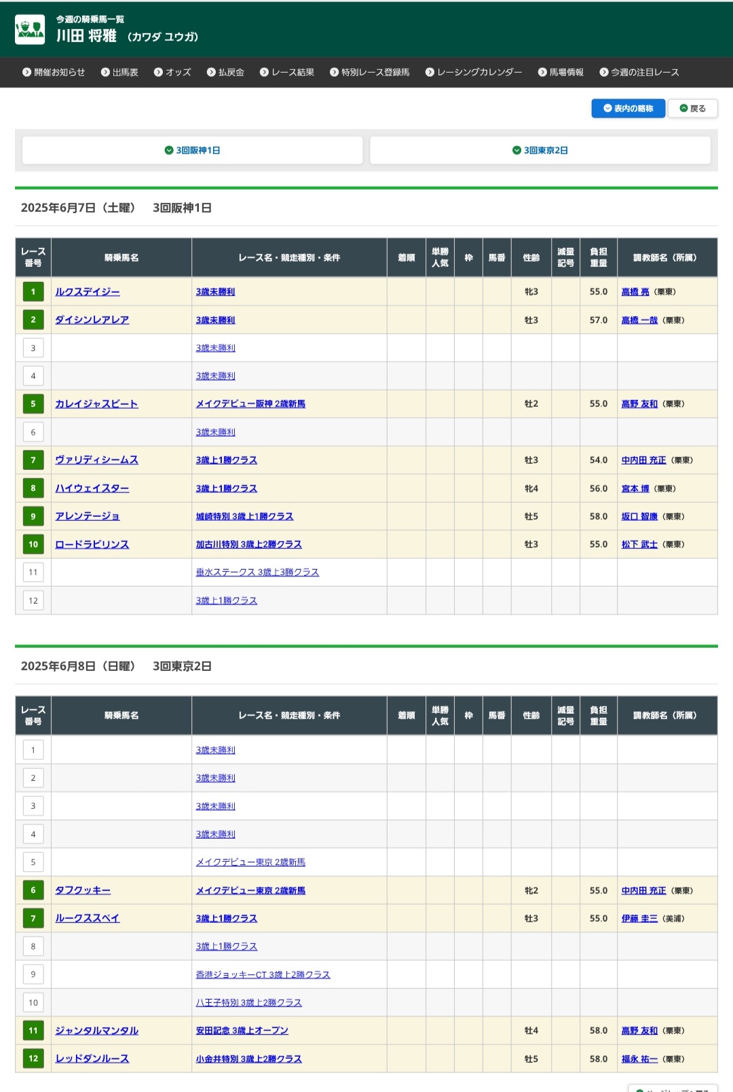Click the jockey icon in the header
The width and height of the screenshot is (733, 1092).
30,29
